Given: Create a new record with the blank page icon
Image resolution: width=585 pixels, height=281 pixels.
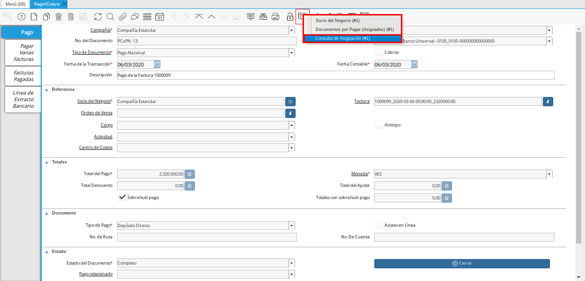Looking at the screenshot, I should [34, 17].
